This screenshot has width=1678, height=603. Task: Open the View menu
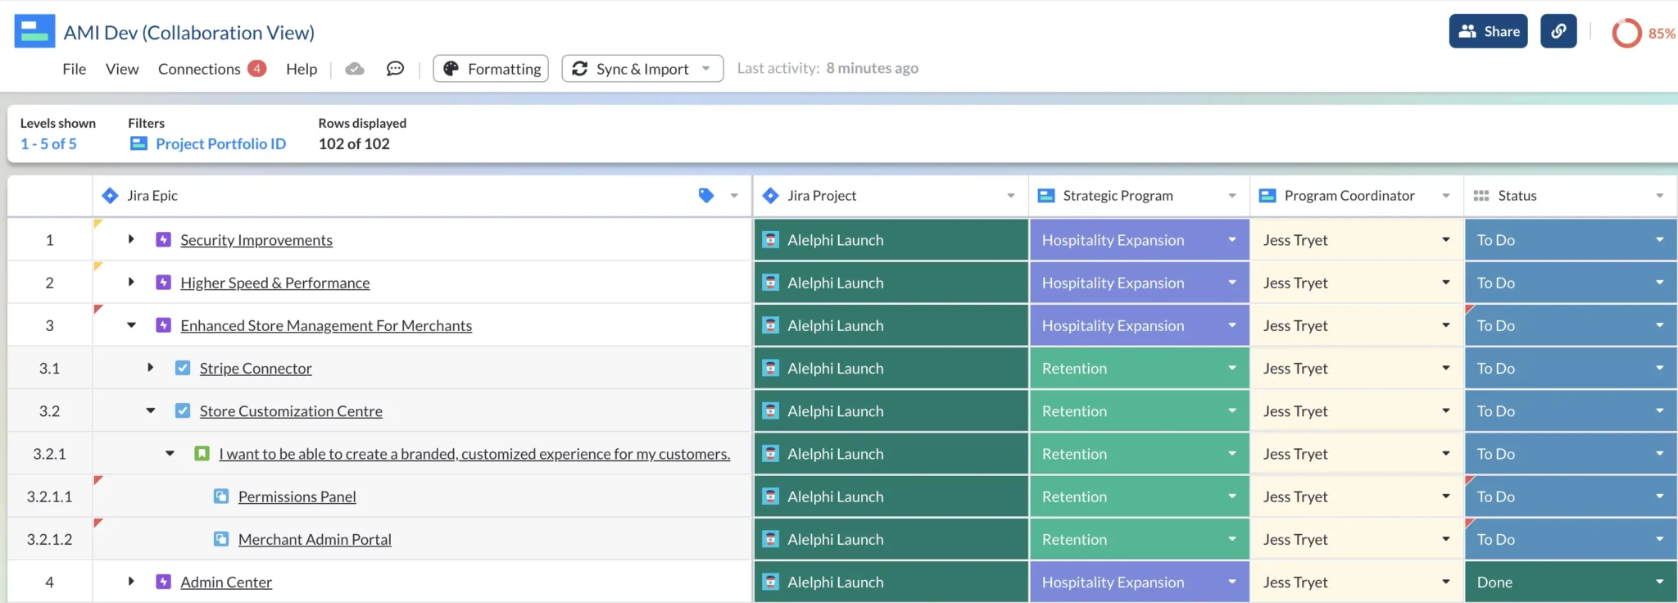tap(122, 69)
